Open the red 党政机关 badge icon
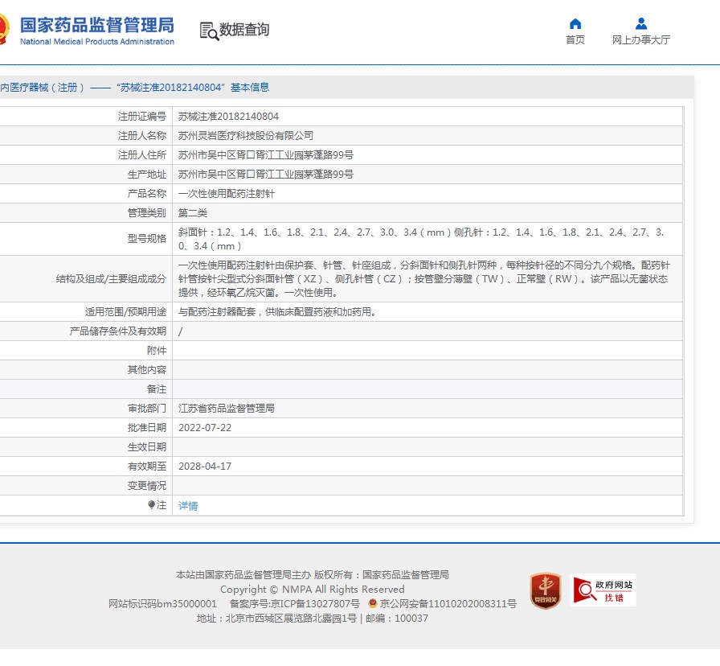Viewport: 720px width, 666px height. pos(546,590)
